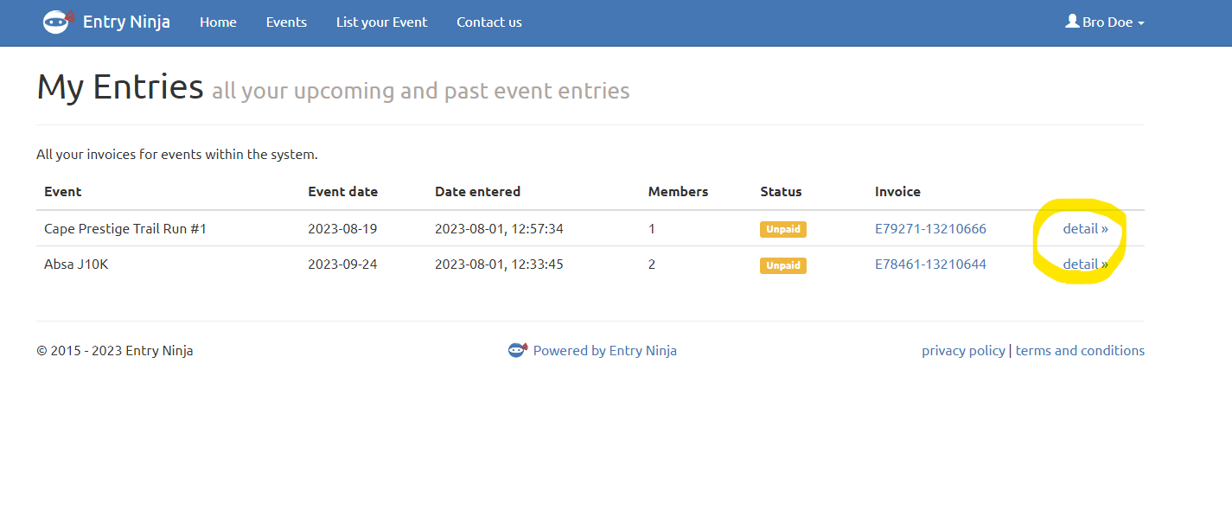Click the Absa J10K event name

[x=76, y=264]
